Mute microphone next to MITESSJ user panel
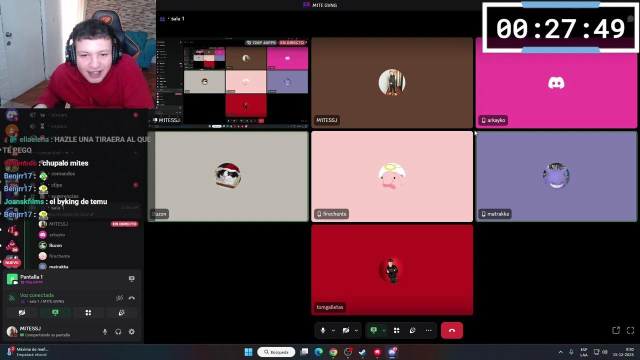The width and height of the screenshot is (640, 360). (104, 331)
